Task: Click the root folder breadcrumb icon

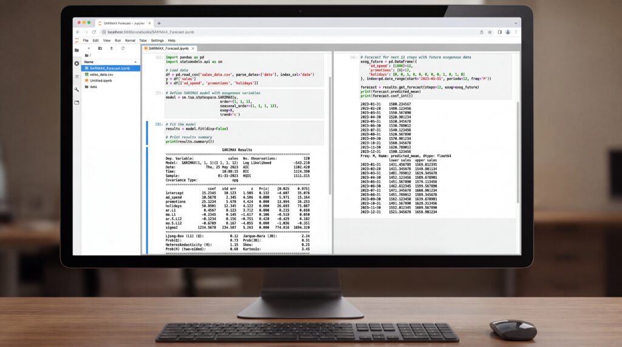Action: coord(87,55)
